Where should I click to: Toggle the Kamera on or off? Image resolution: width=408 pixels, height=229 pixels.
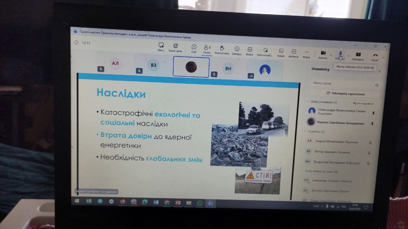click(x=323, y=54)
